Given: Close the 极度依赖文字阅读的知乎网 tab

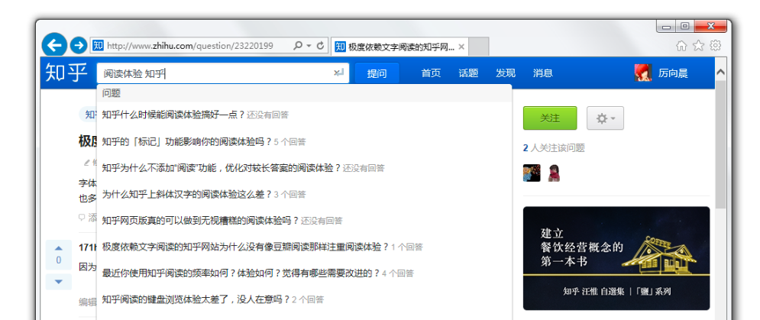Looking at the screenshot, I should [x=461, y=47].
